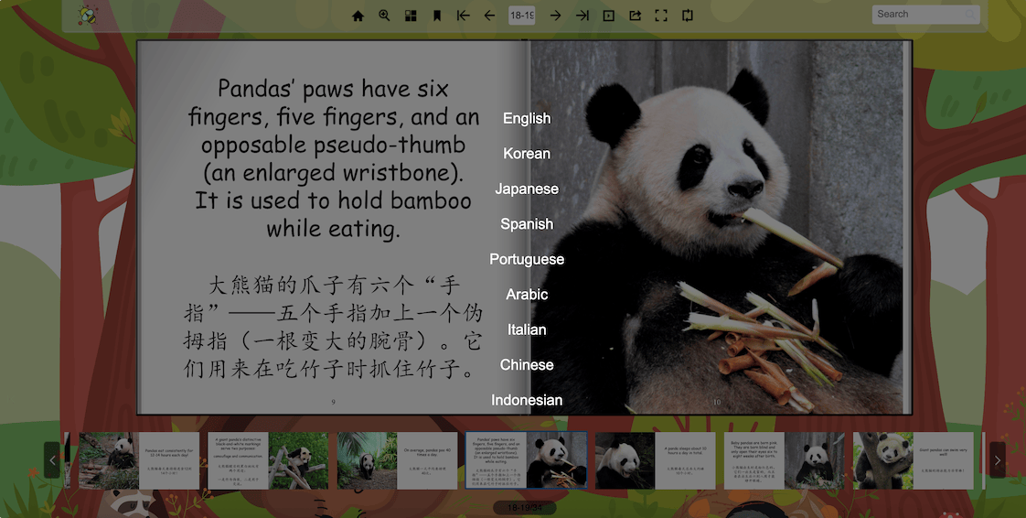Viewport: 1026px width, 518px height.
Task: Open thumbnail of panda in tree
Action: click(882, 460)
